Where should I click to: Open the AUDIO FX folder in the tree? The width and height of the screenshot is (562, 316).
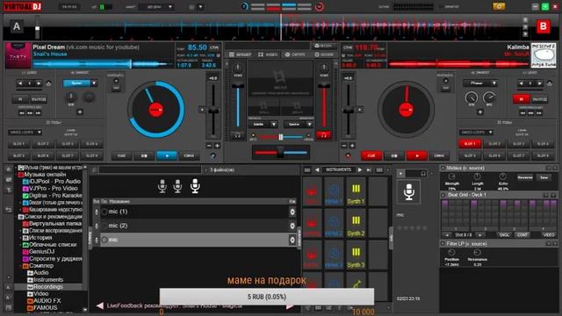[x=47, y=300]
